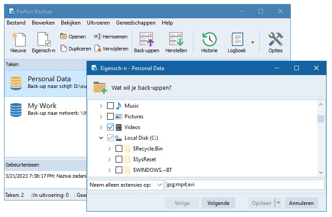Expand the Videos tree node
The image size is (332, 217).
point(101,127)
